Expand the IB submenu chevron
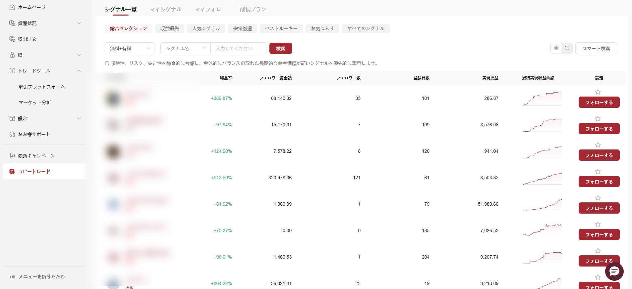 (x=79, y=55)
